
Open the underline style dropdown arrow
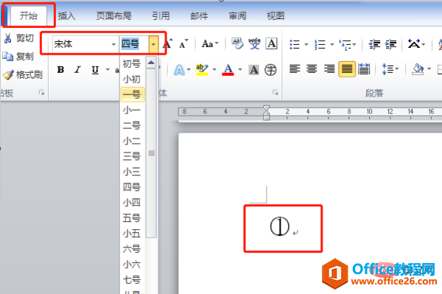[108, 69]
